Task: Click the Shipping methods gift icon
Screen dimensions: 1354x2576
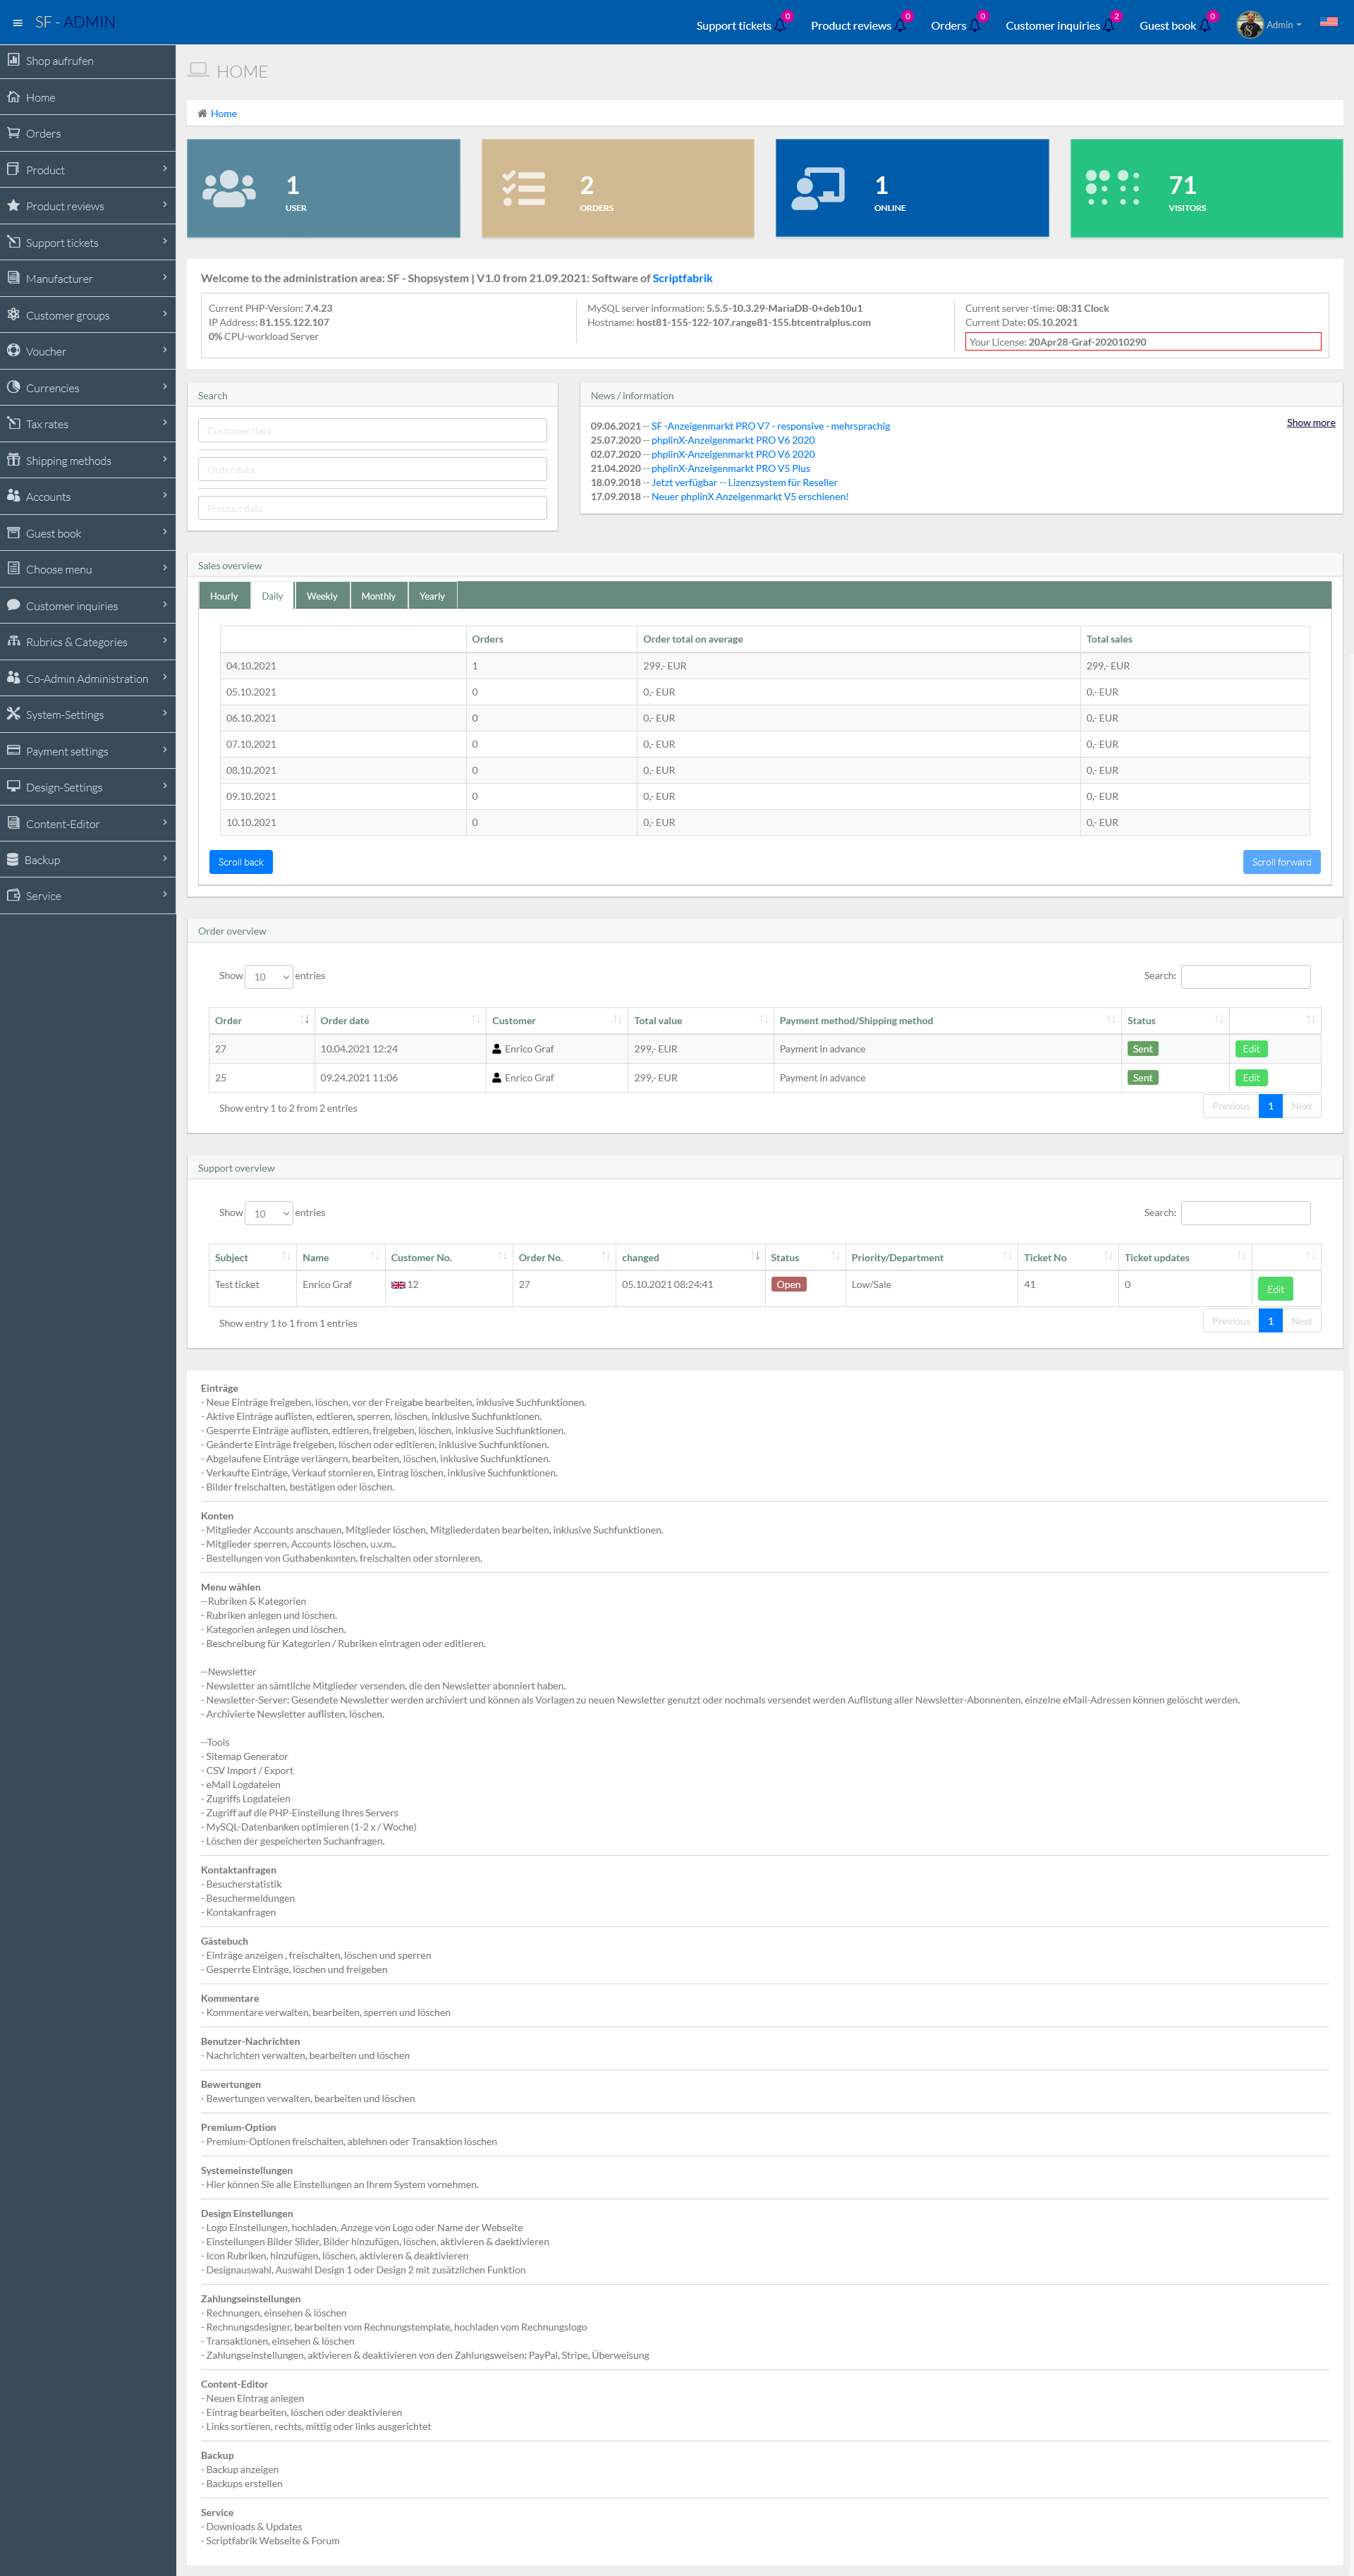Action: (14, 460)
